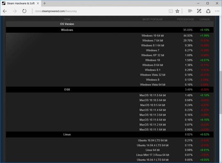Click Windows Vista 64 bit entry
Image resolution: width=222 pixels, height=163 pixels.
(x=153, y=85)
